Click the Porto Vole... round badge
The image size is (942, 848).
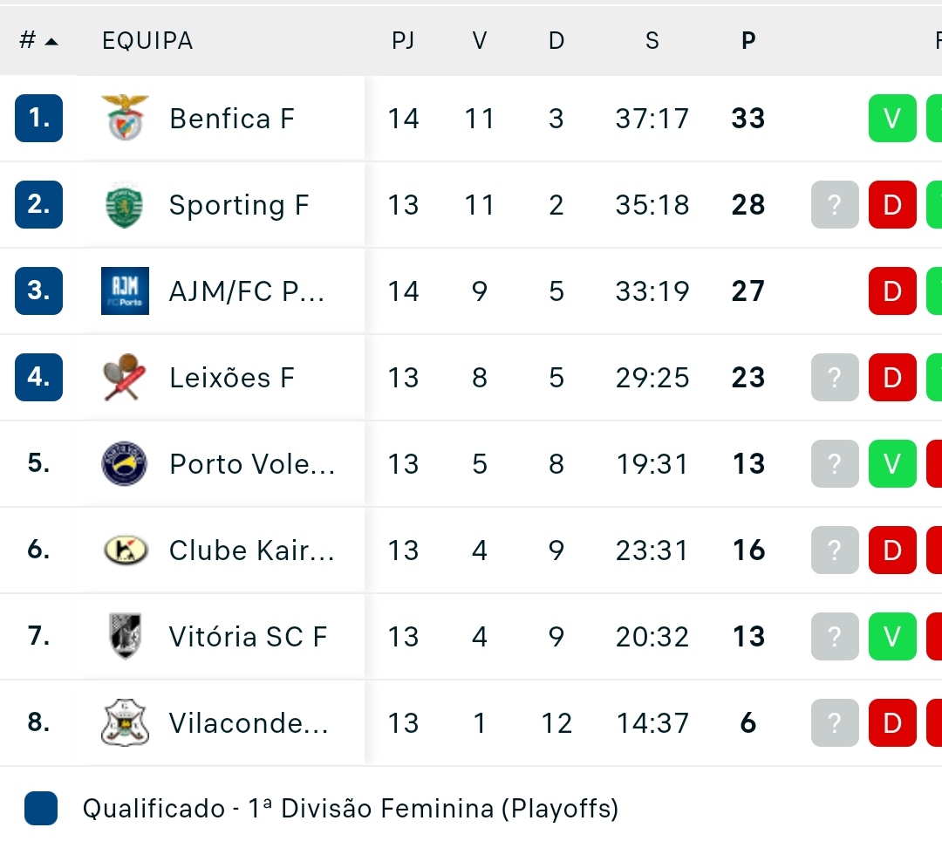click(125, 464)
